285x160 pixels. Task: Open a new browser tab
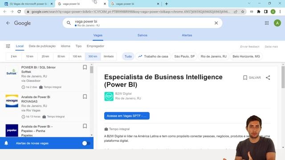pos(167,4)
